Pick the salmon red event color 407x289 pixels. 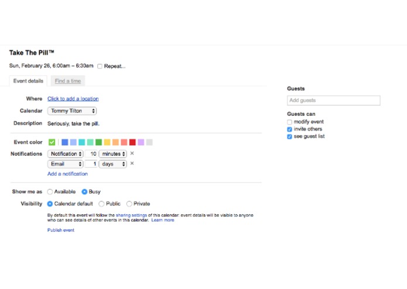pyautogui.click(x=124, y=142)
